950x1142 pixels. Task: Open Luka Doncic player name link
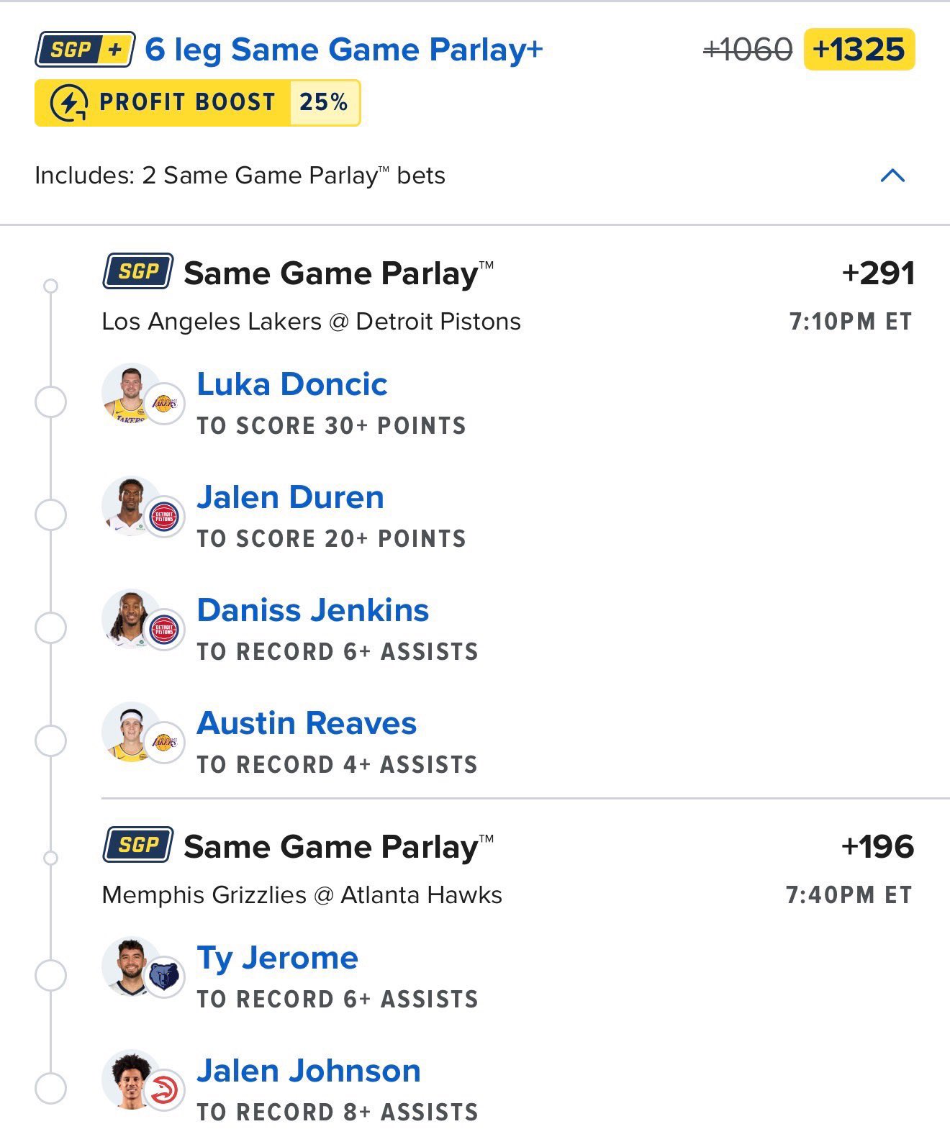pyautogui.click(x=292, y=384)
